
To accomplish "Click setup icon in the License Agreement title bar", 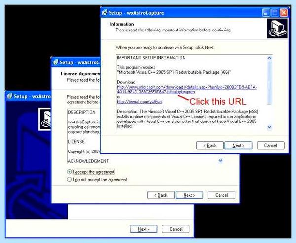I will [55, 62].
